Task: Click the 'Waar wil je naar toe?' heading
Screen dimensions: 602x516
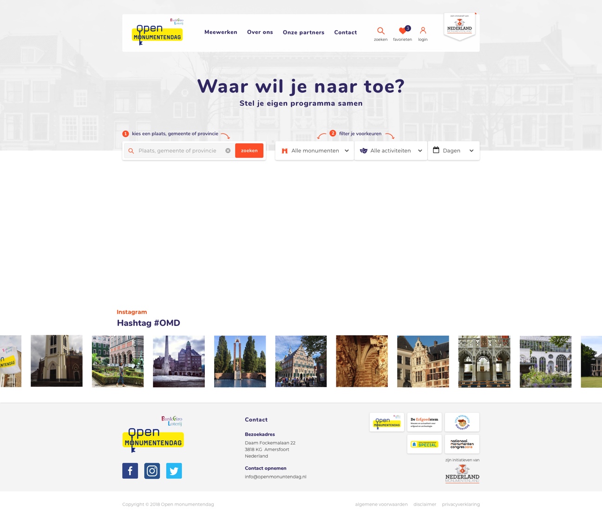Action: point(301,86)
